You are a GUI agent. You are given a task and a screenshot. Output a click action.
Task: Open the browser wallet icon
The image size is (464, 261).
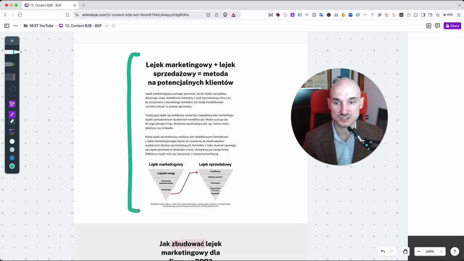(x=430, y=15)
